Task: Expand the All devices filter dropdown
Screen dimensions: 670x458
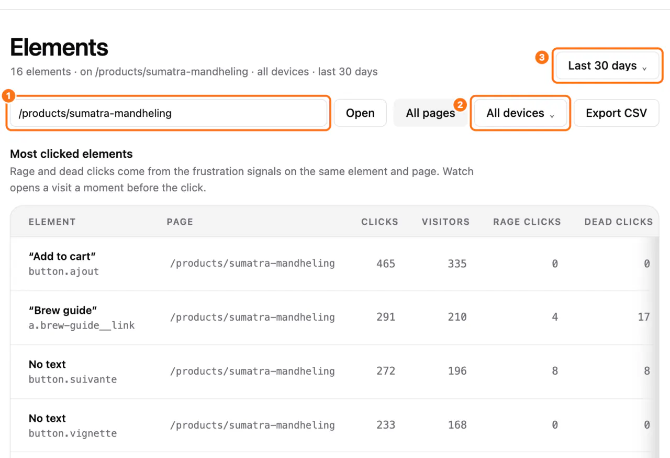Action: tap(520, 113)
